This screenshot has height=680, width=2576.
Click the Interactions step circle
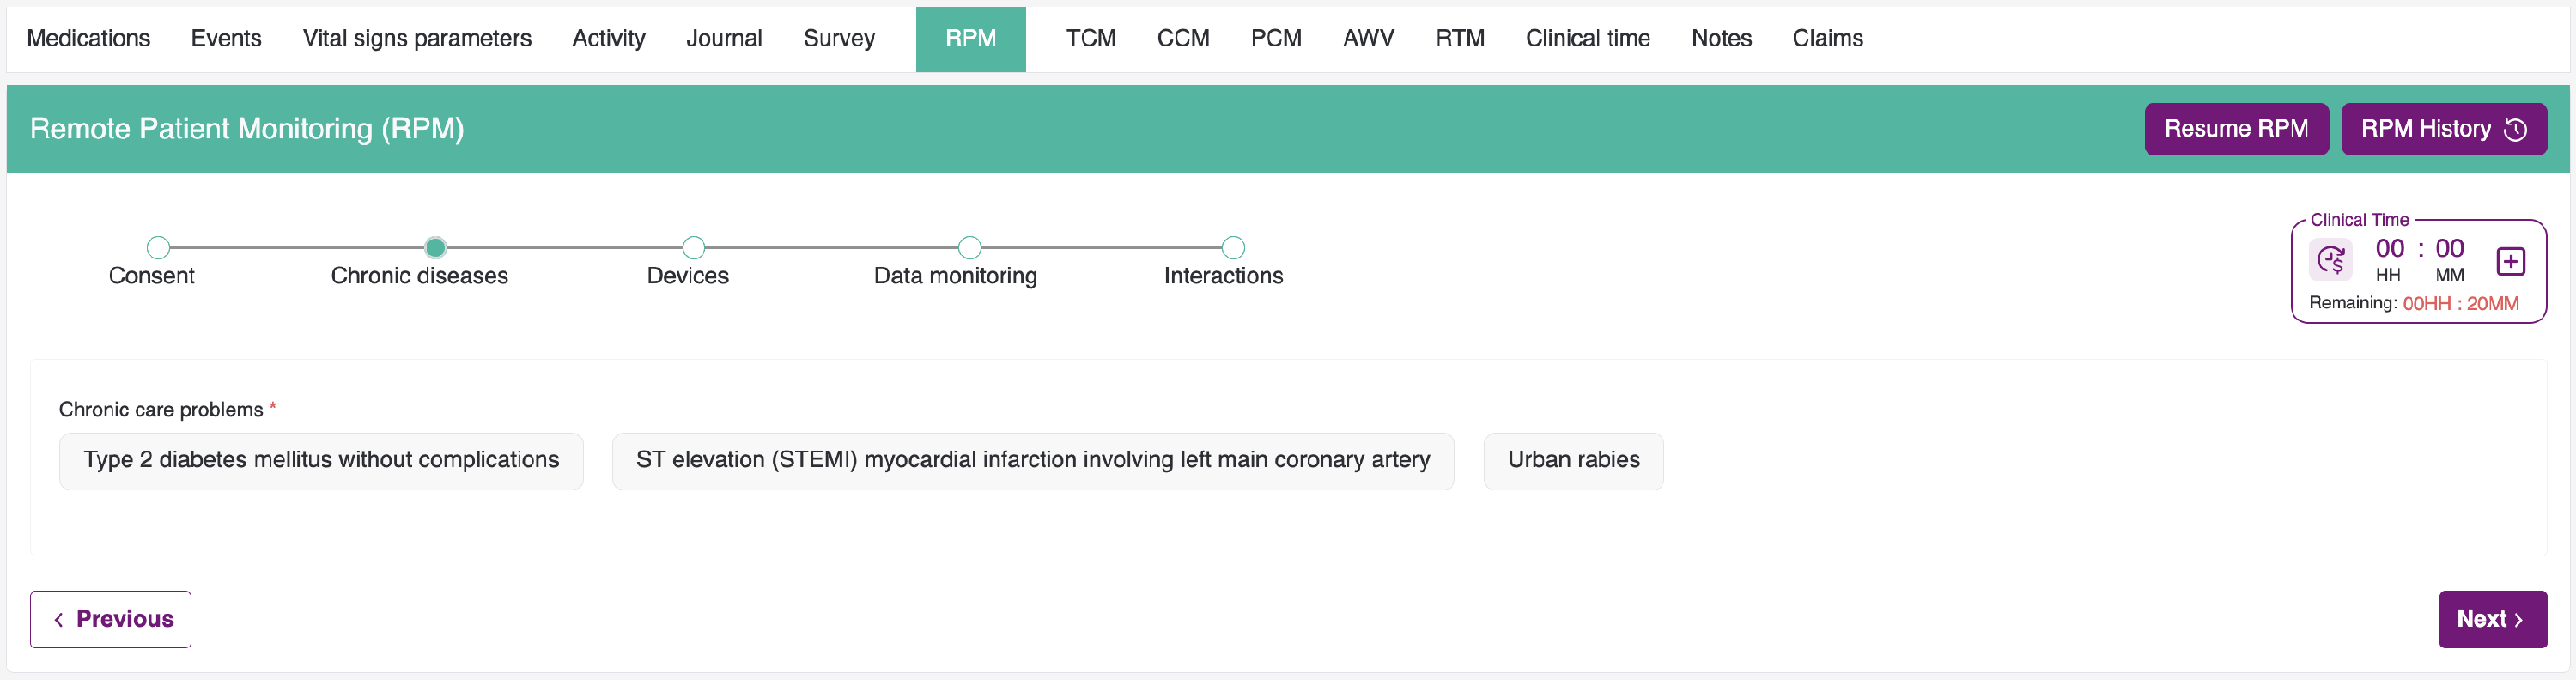(1233, 247)
